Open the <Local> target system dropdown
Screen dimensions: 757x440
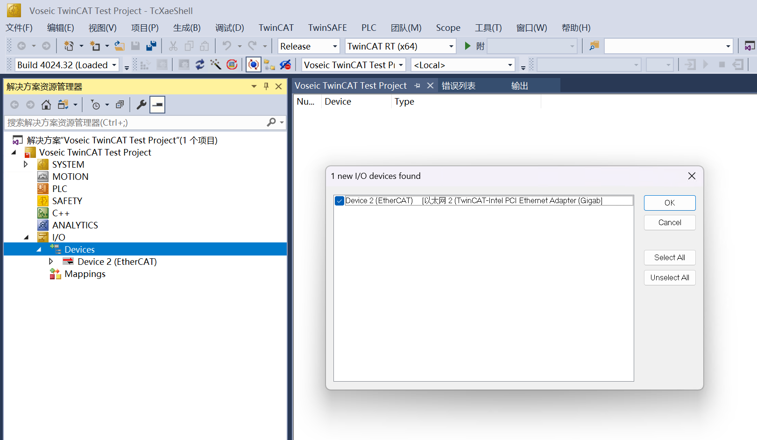(510, 65)
